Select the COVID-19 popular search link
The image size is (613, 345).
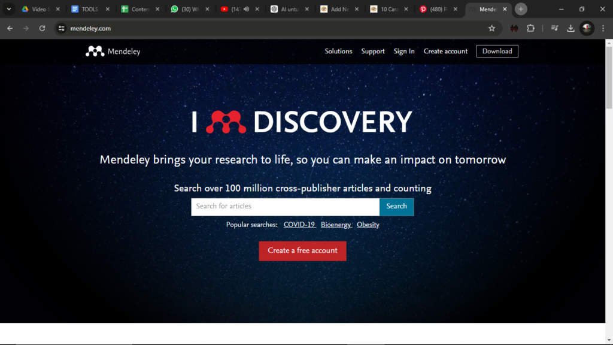click(x=299, y=225)
